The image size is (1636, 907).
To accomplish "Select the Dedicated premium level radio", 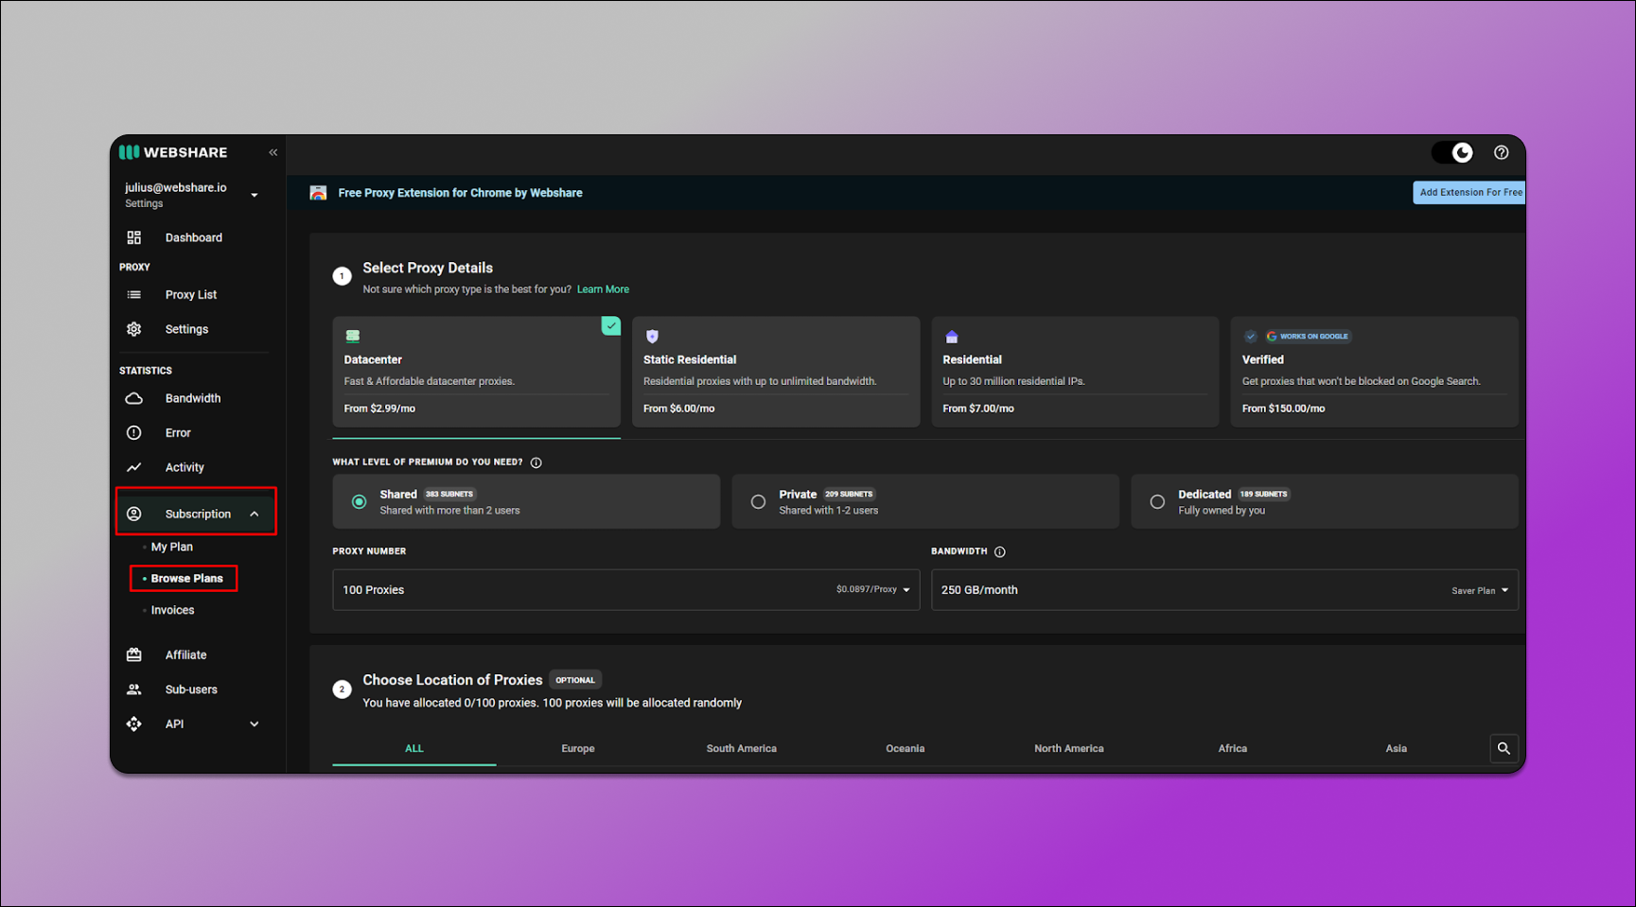I will (1158, 502).
